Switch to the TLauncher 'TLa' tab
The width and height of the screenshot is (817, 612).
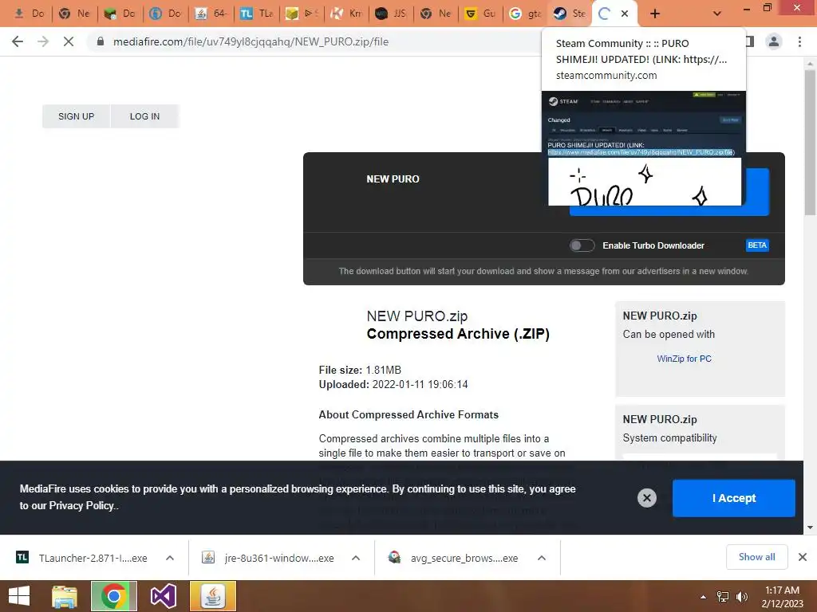coord(256,14)
